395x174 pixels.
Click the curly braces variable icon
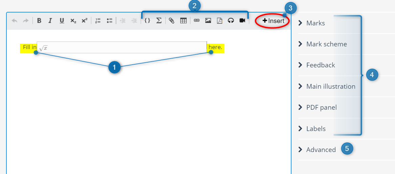click(x=147, y=21)
